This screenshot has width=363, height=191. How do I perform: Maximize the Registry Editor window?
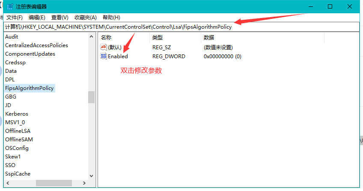(330, 6)
